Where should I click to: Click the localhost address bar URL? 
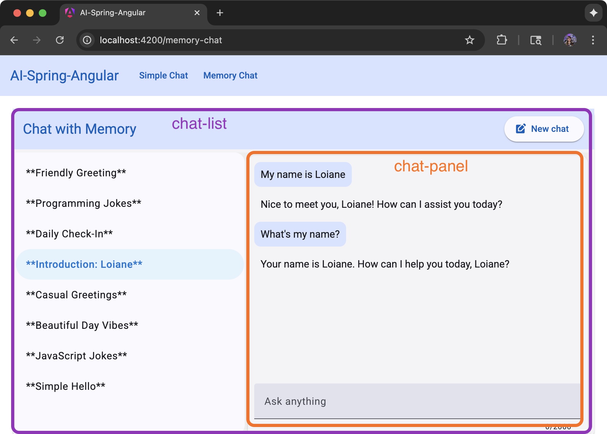click(161, 40)
